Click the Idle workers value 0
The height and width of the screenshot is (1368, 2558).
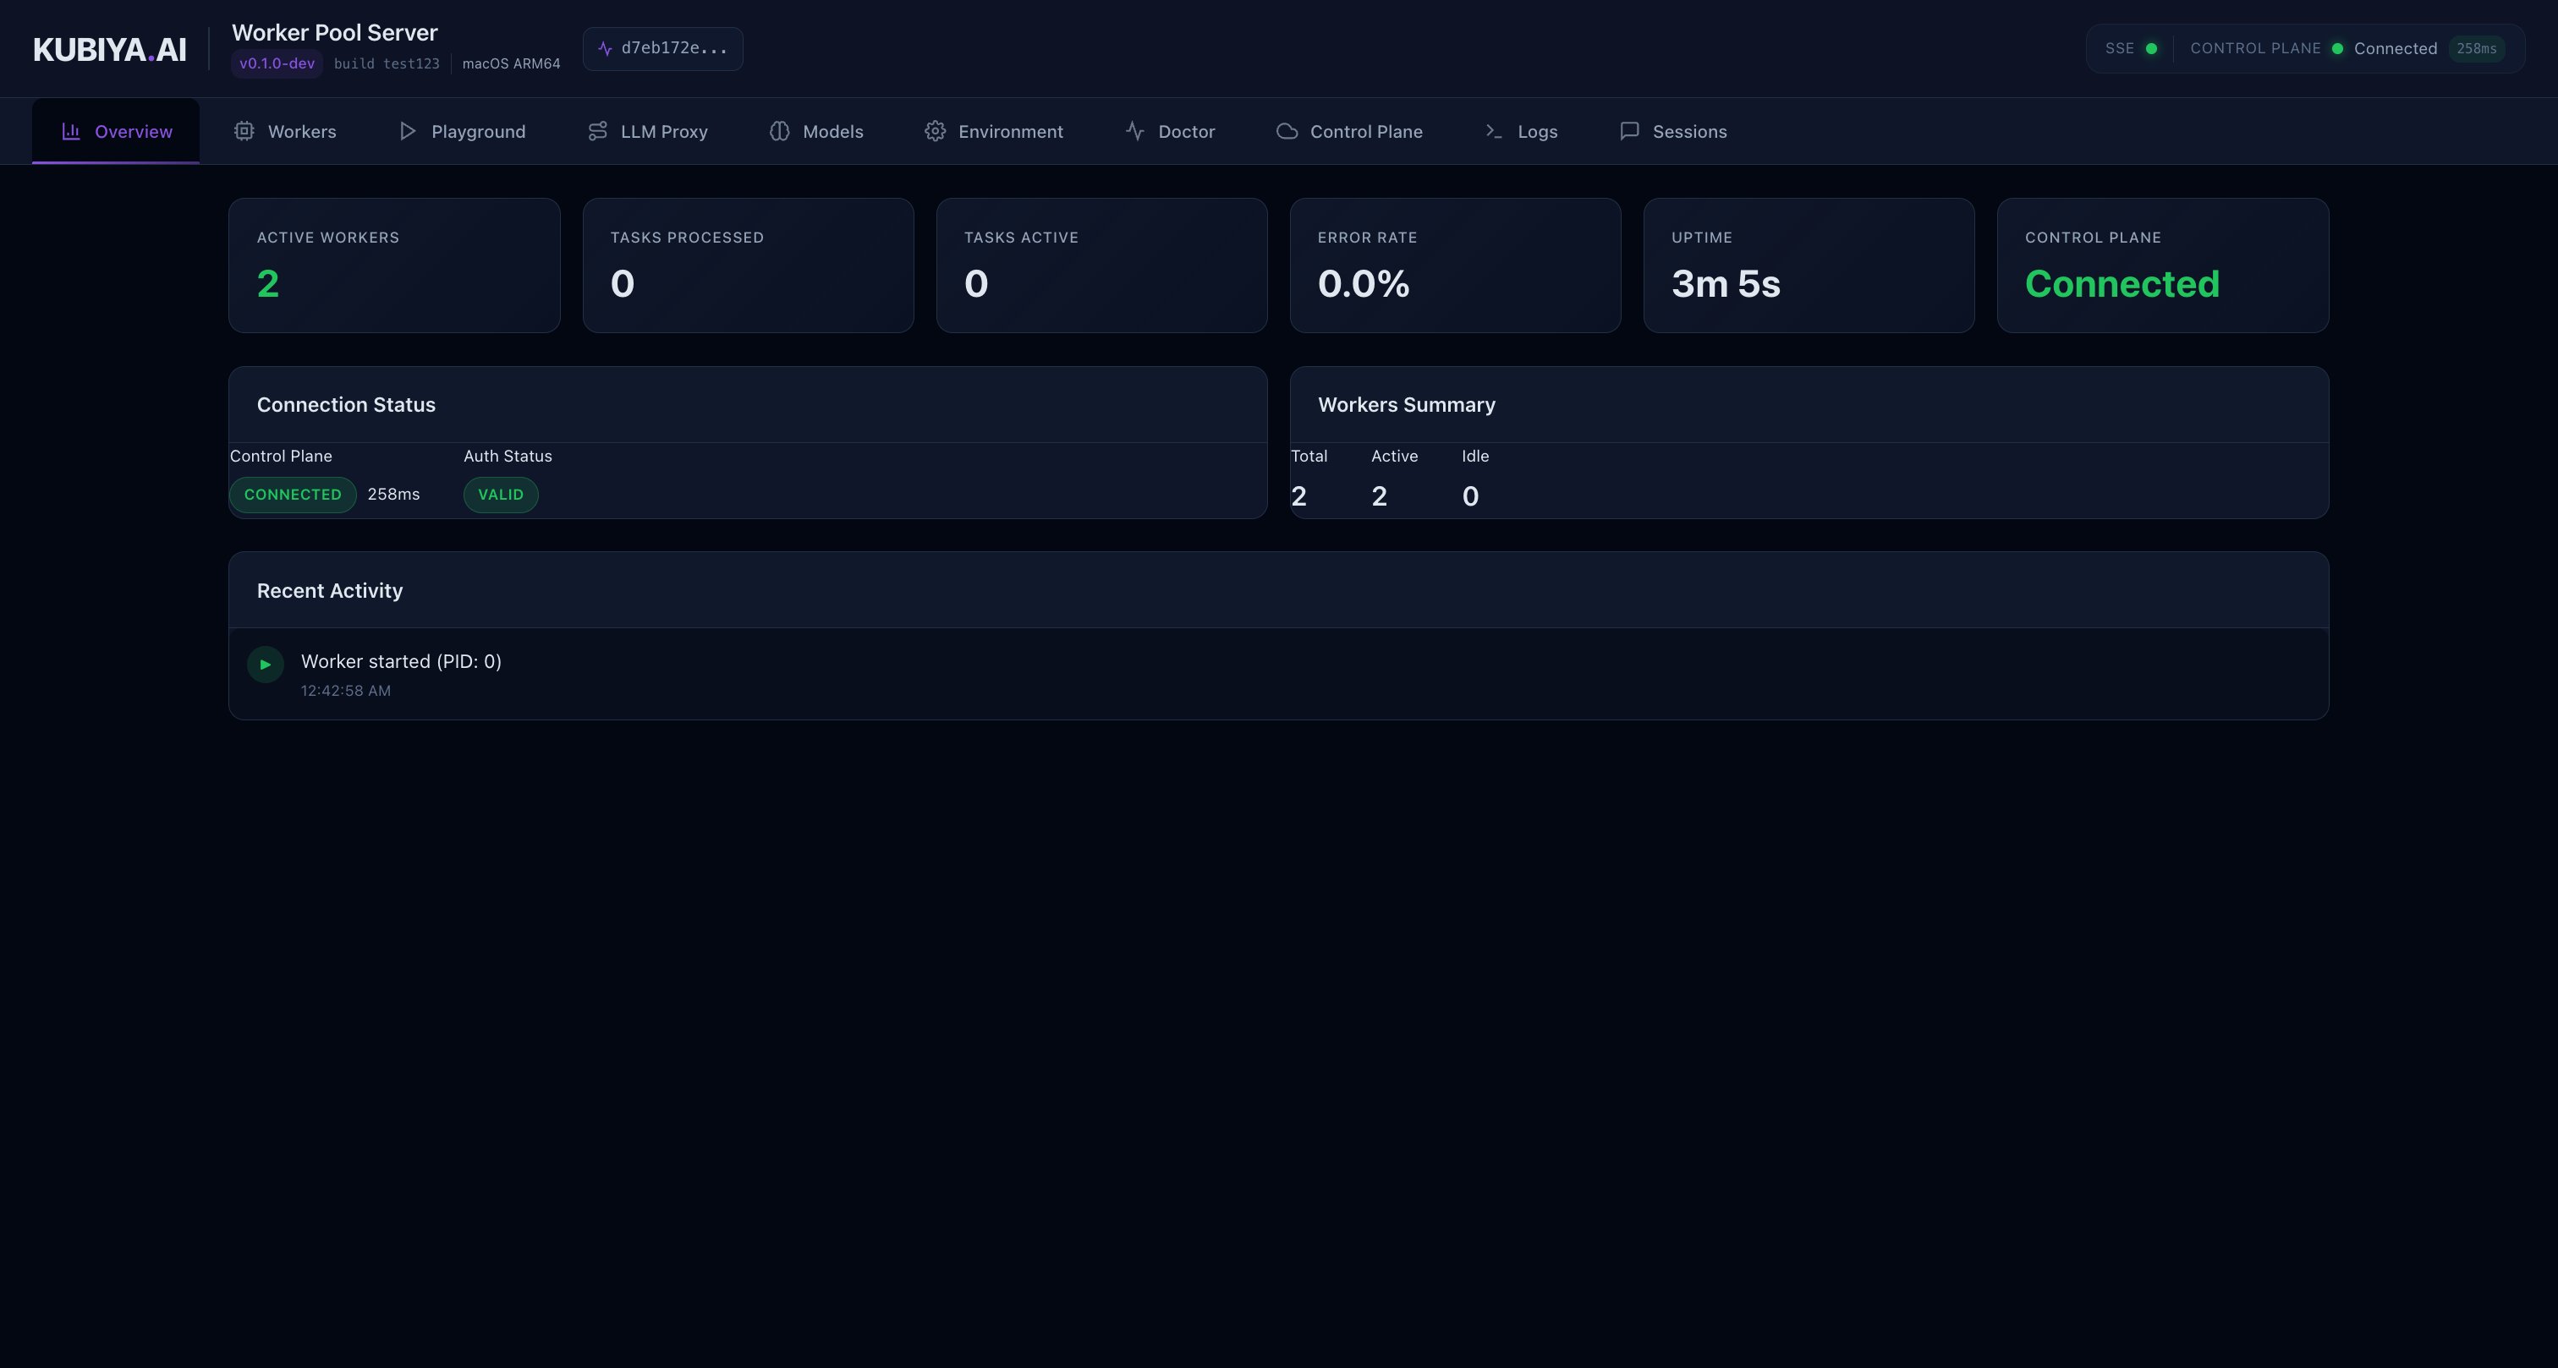(1471, 496)
